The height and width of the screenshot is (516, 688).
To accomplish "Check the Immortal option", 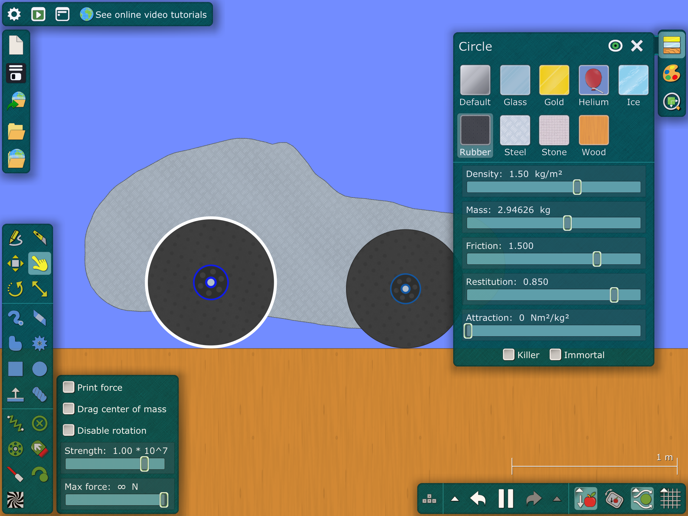I will (555, 354).
